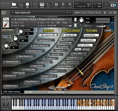This screenshot has height=111, width=118.
Task: Mute instrument with M button
Action: (75, 25)
